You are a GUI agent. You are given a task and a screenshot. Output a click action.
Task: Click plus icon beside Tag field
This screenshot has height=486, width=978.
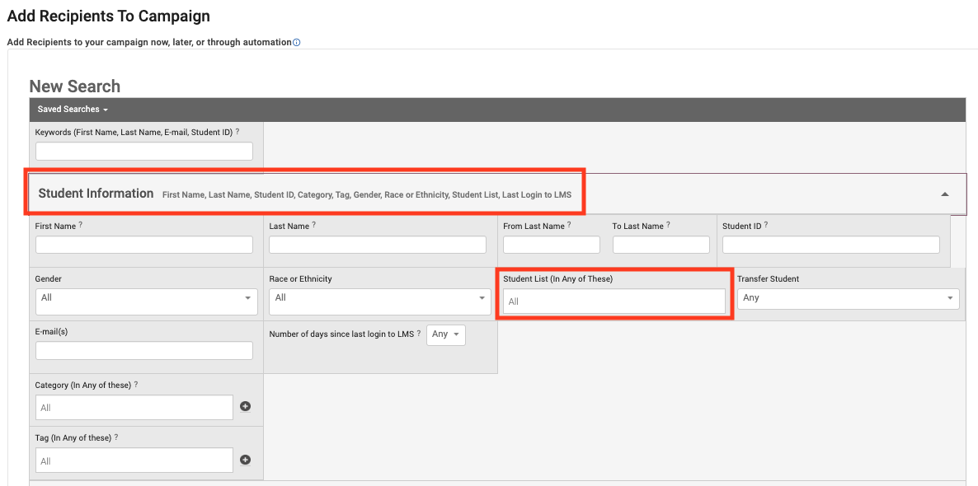(x=245, y=460)
